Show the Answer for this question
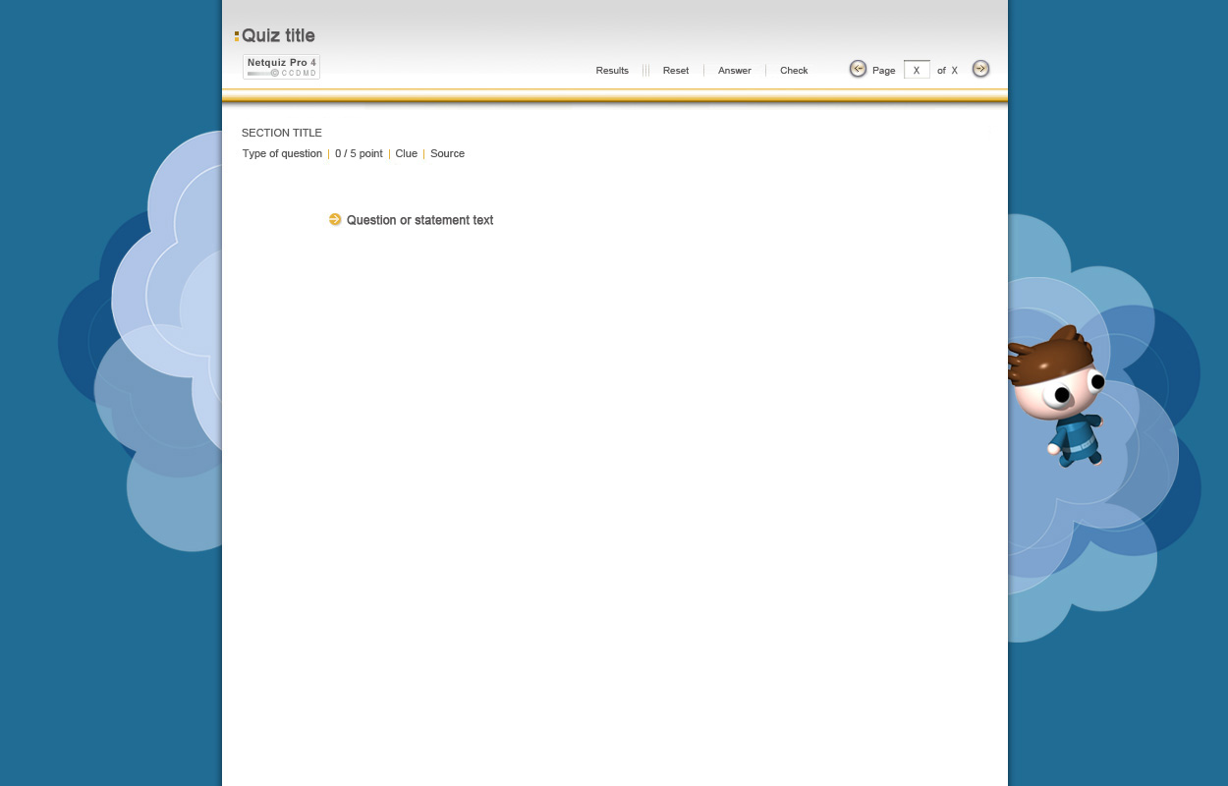Screen dimensions: 1228x786 734,71
